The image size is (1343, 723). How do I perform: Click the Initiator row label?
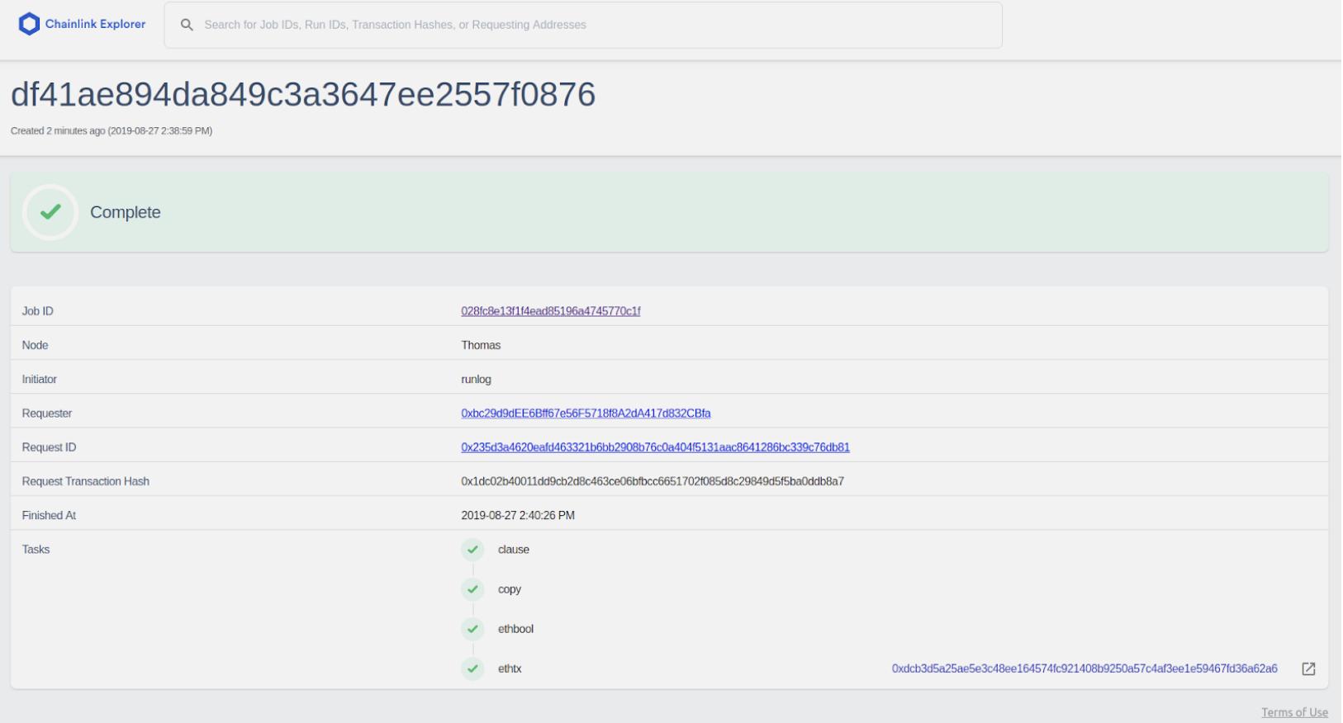click(x=40, y=380)
